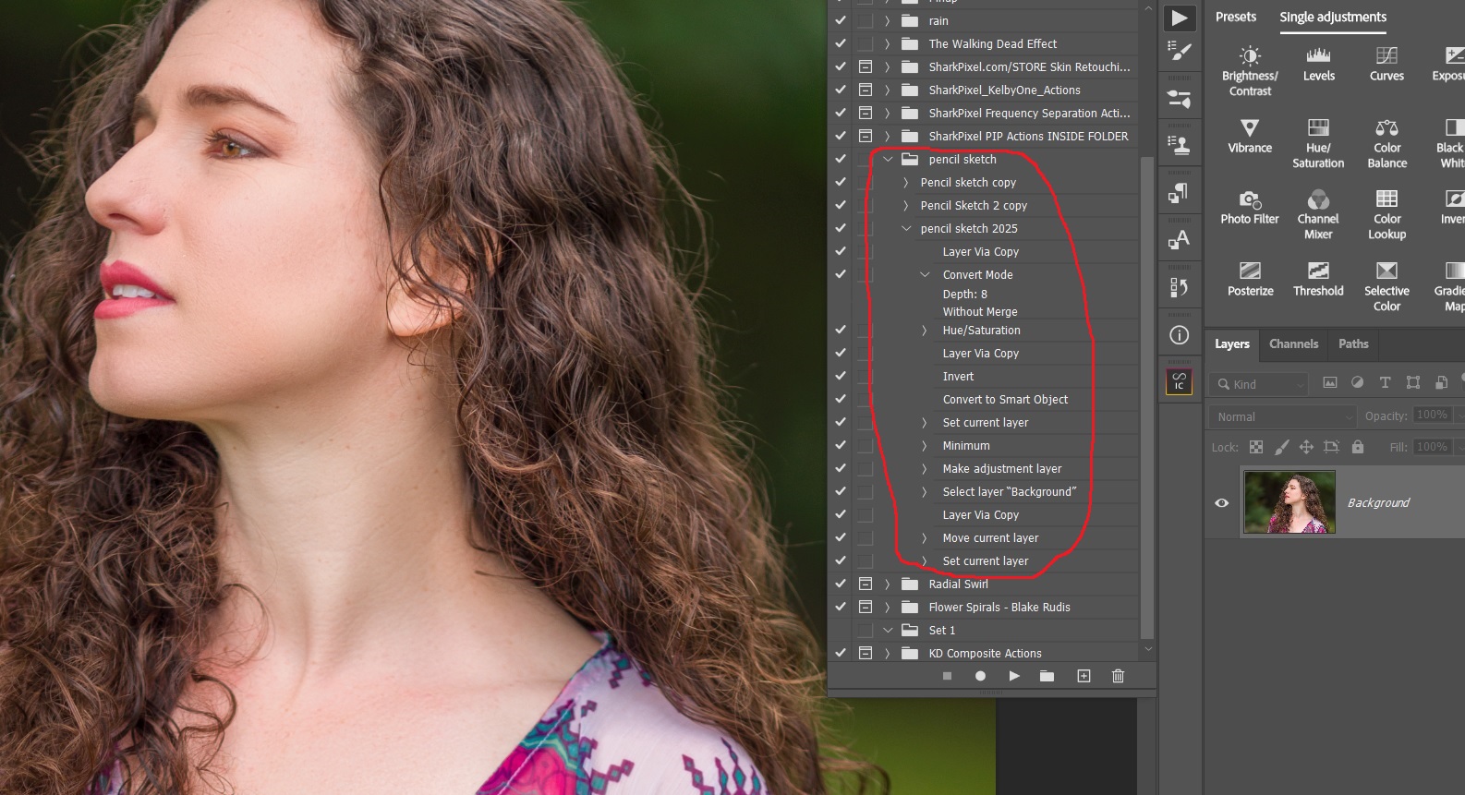Add a Levels adjustment
The image size is (1465, 795).
(x=1318, y=56)
